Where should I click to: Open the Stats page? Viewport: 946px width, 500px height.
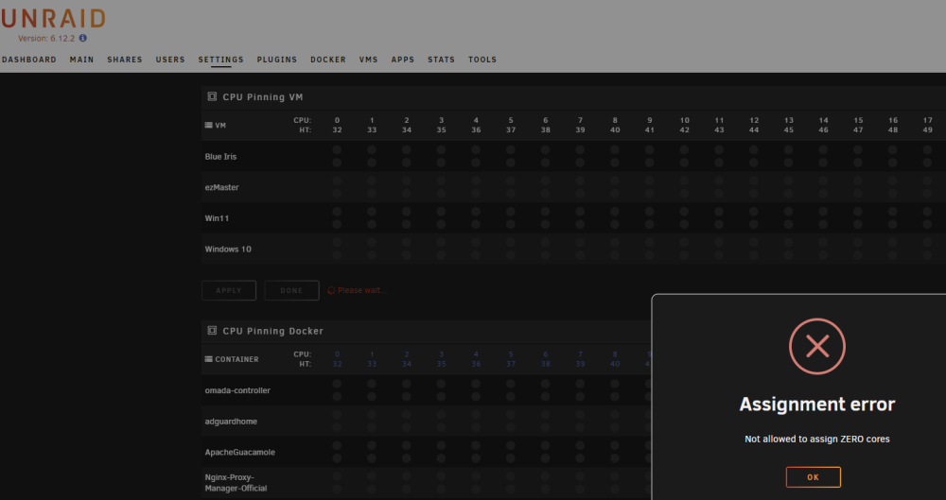tap(441, 60)
